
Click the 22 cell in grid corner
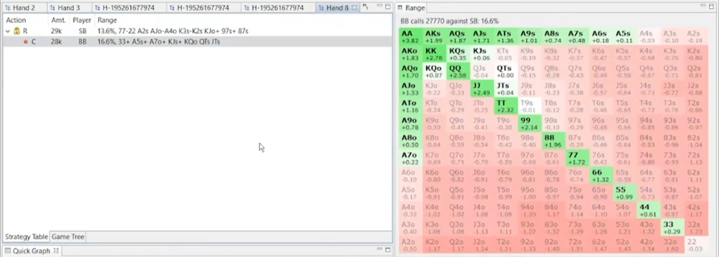click(697, 245)
